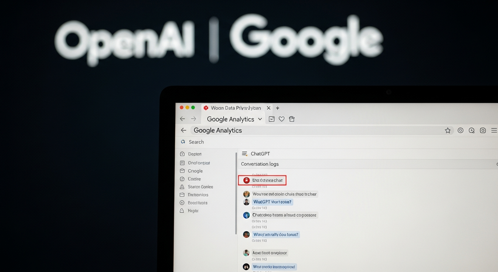Select the Depten sidebar item

(x=195, y=154)
